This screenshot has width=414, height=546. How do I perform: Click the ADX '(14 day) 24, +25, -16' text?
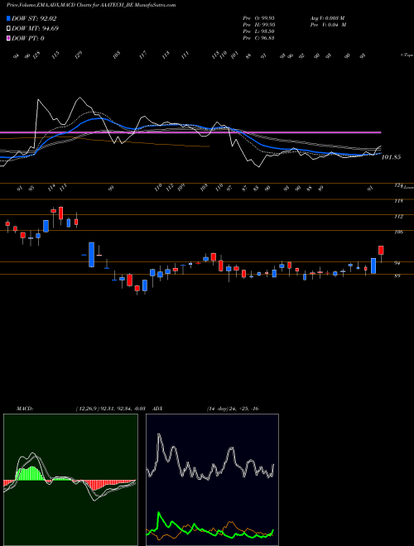[x=233, y=409]
